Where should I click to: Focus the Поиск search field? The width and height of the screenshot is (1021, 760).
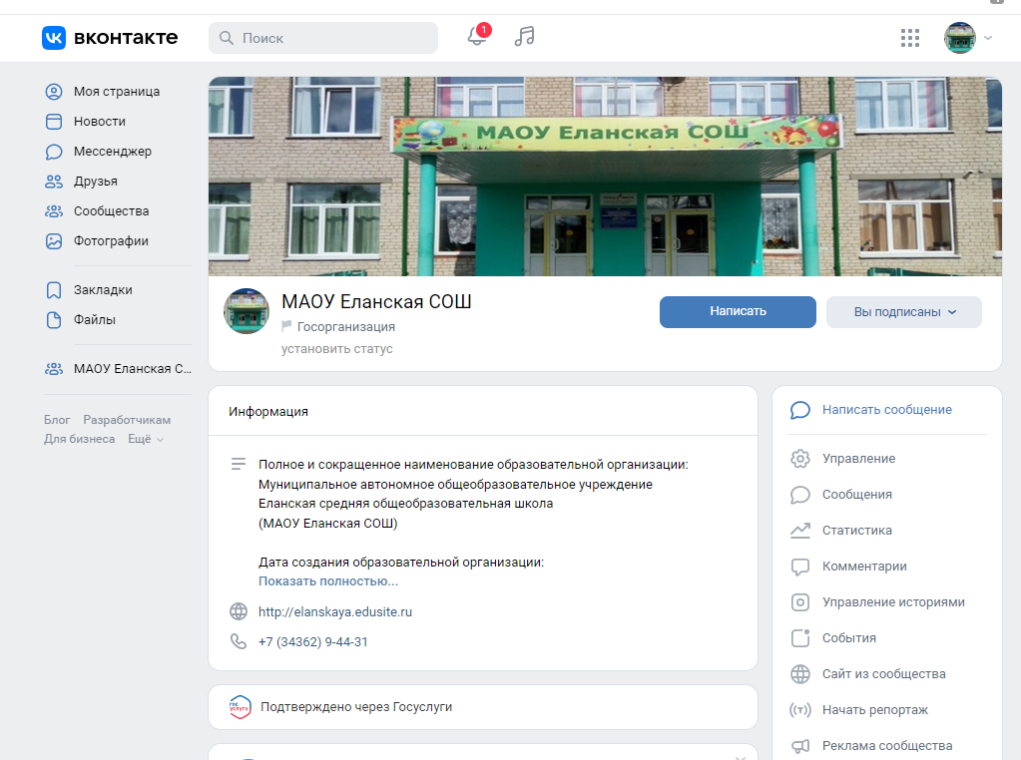(323, 38)
